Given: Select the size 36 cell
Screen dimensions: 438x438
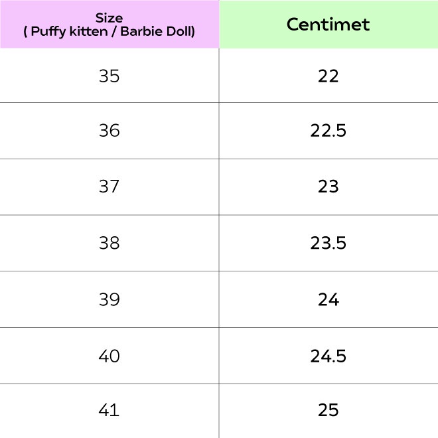Looking at the screenshot, I should point(109,131).
